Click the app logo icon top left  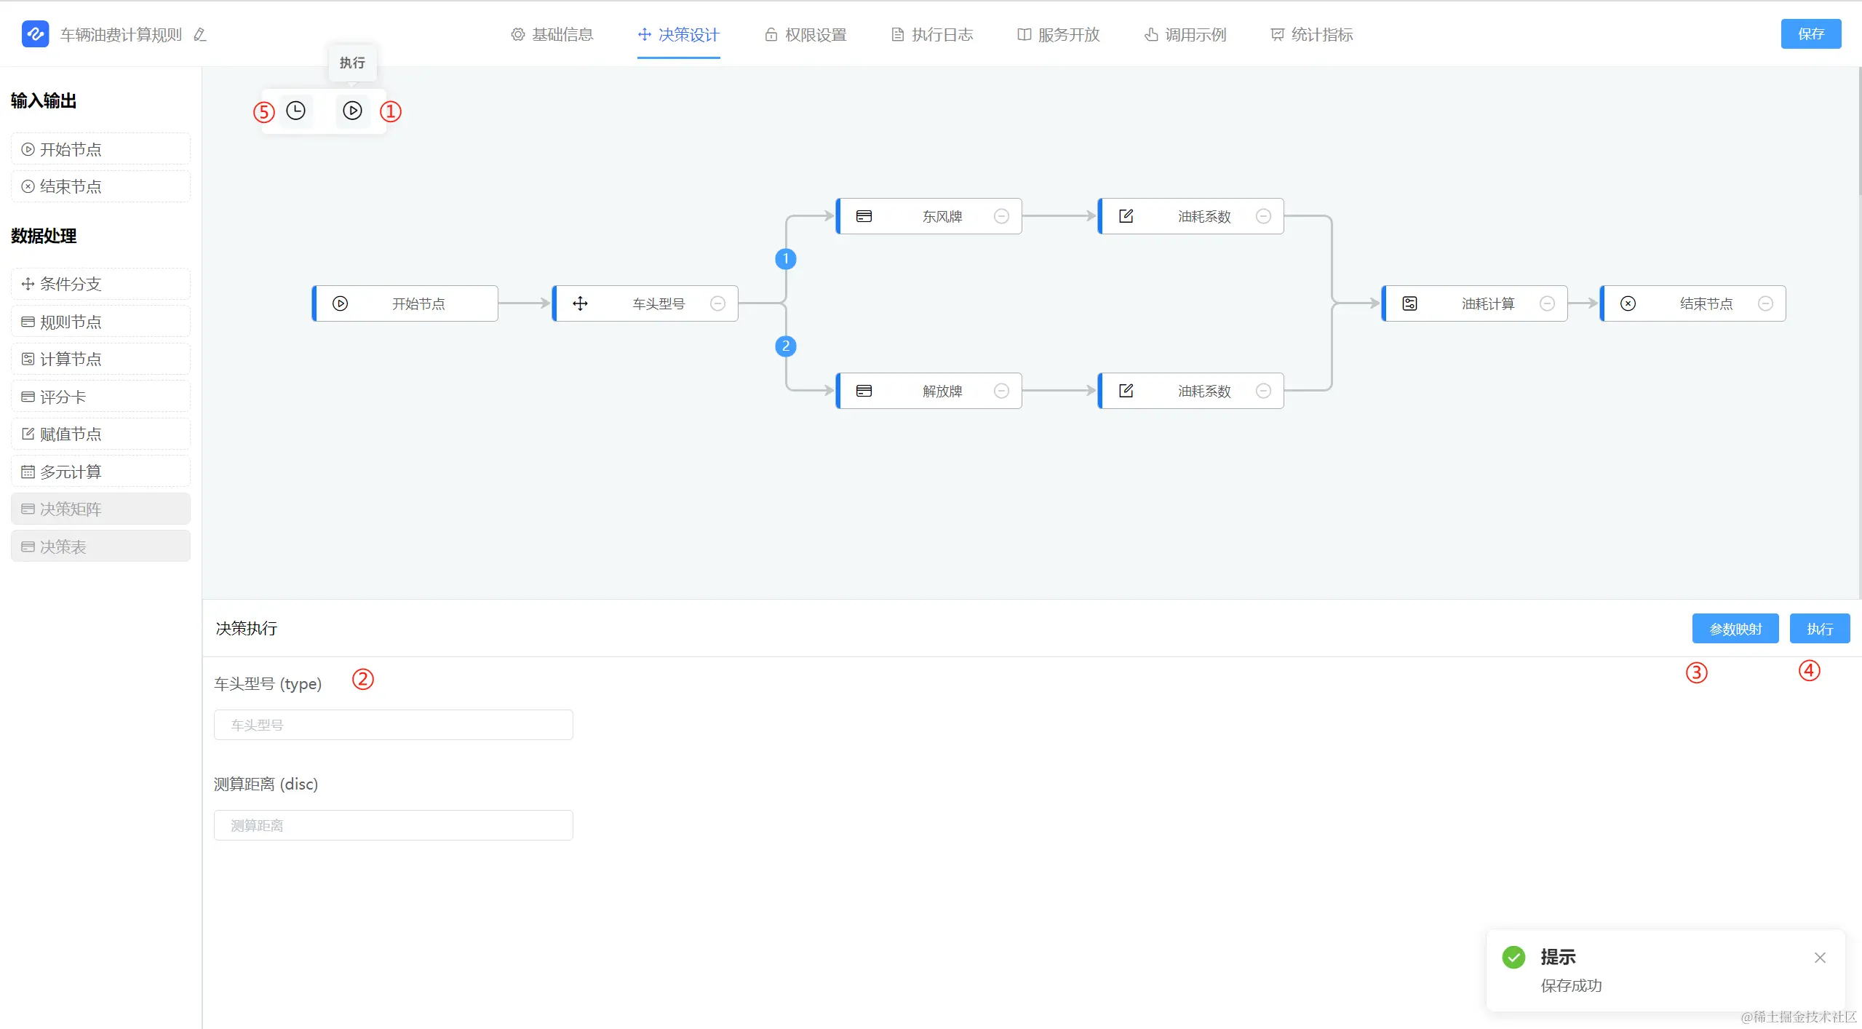pyautogui.click(x=35, y=34)
